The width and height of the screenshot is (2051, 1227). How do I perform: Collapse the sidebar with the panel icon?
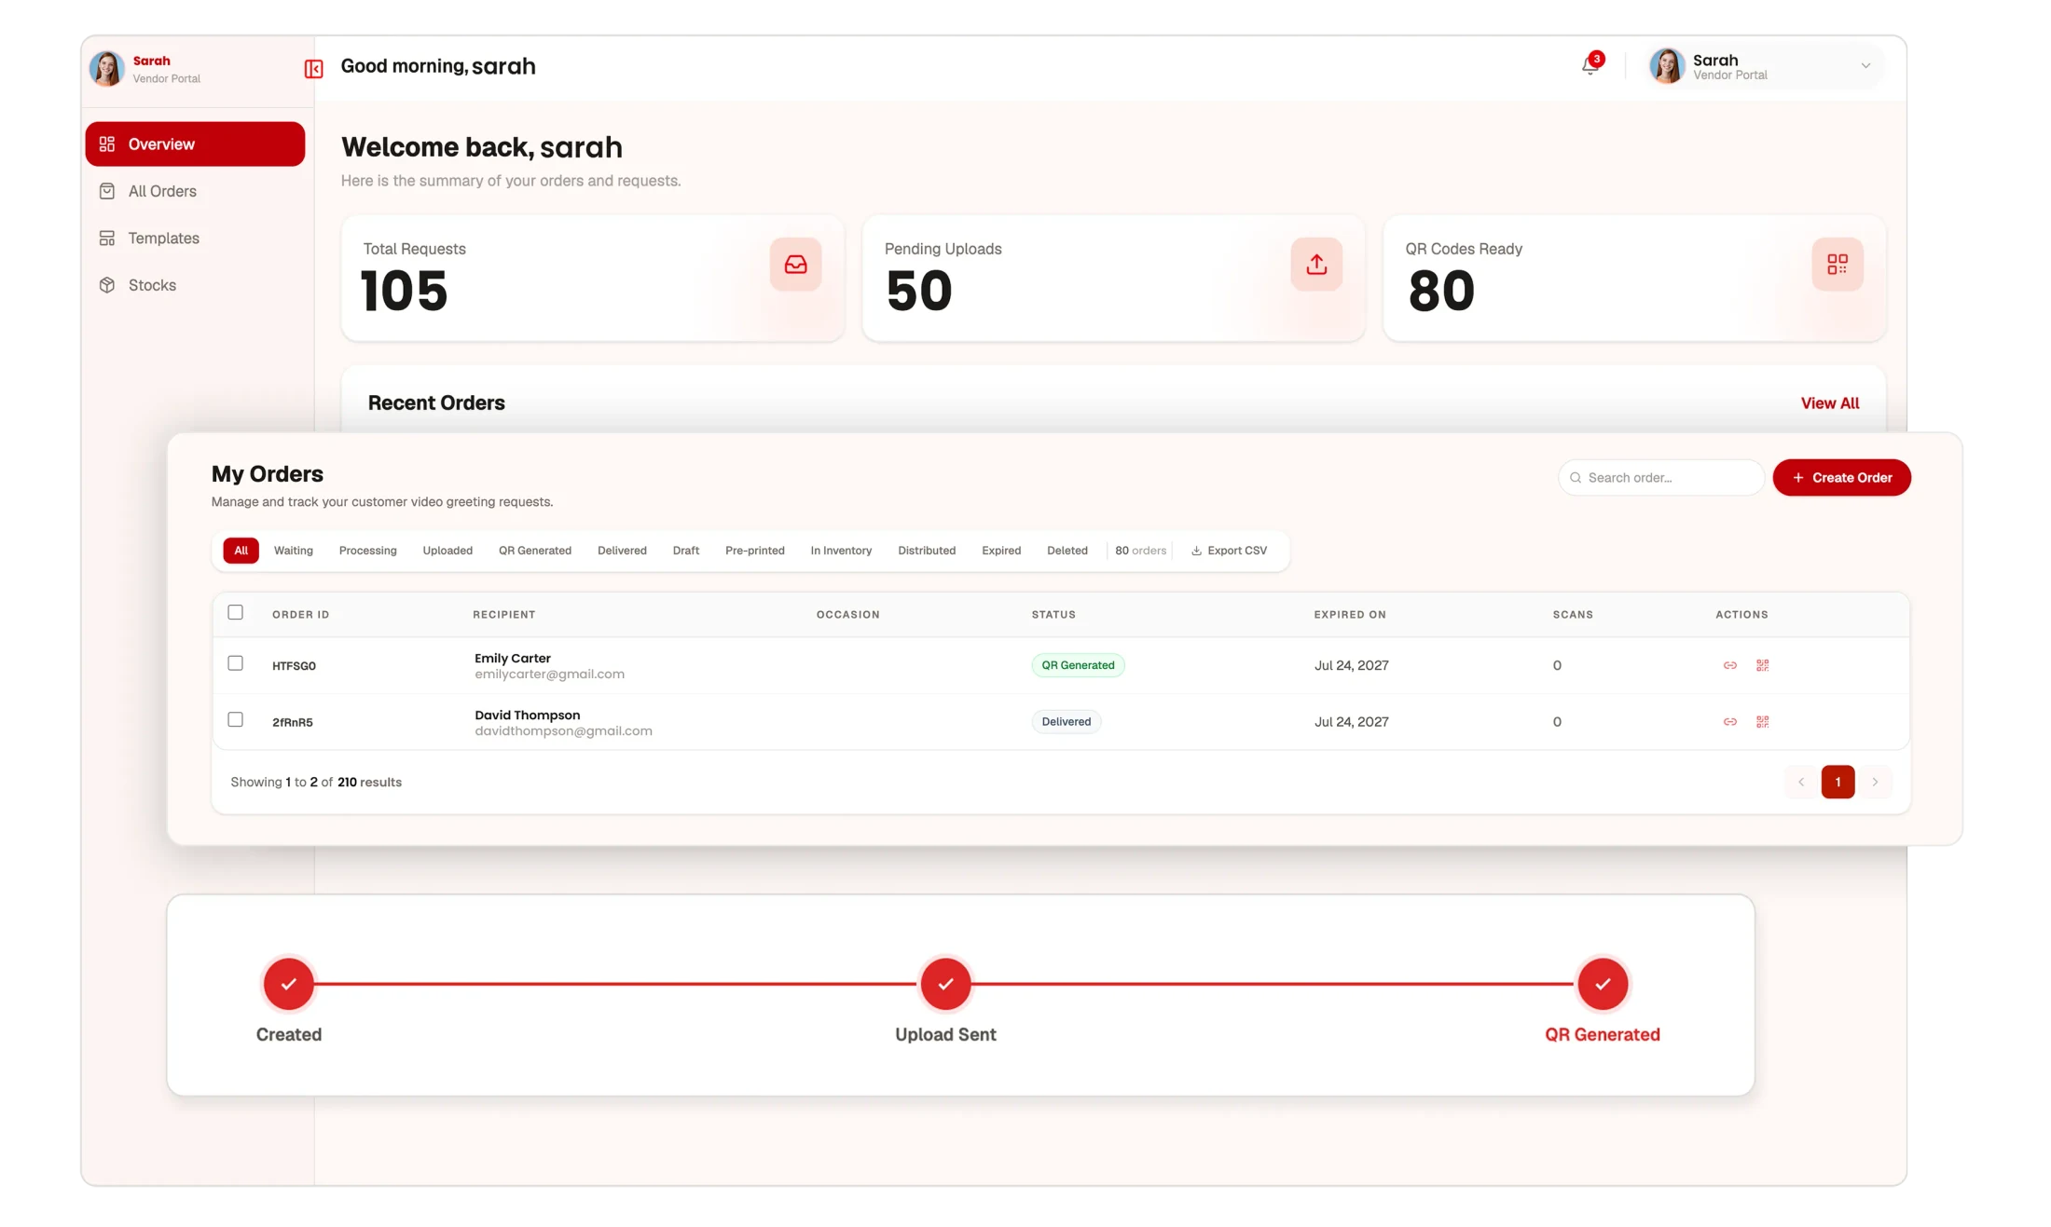(313, 69)
